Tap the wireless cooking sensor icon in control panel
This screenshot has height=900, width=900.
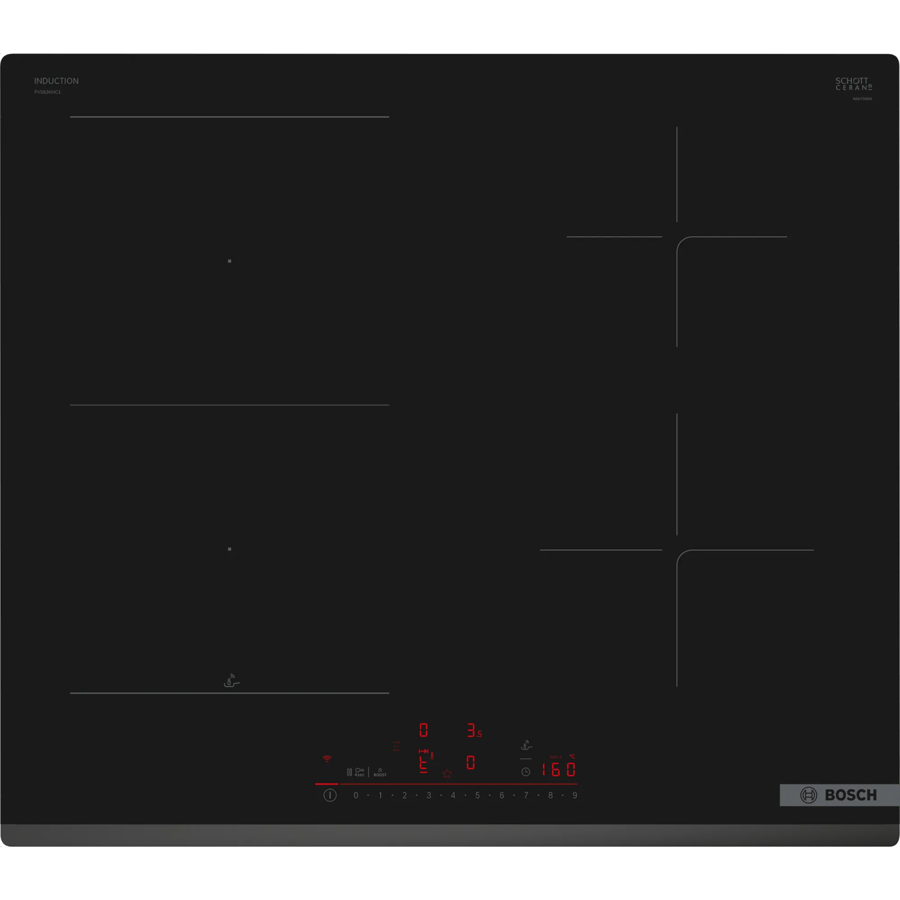[x=526, y=745]
